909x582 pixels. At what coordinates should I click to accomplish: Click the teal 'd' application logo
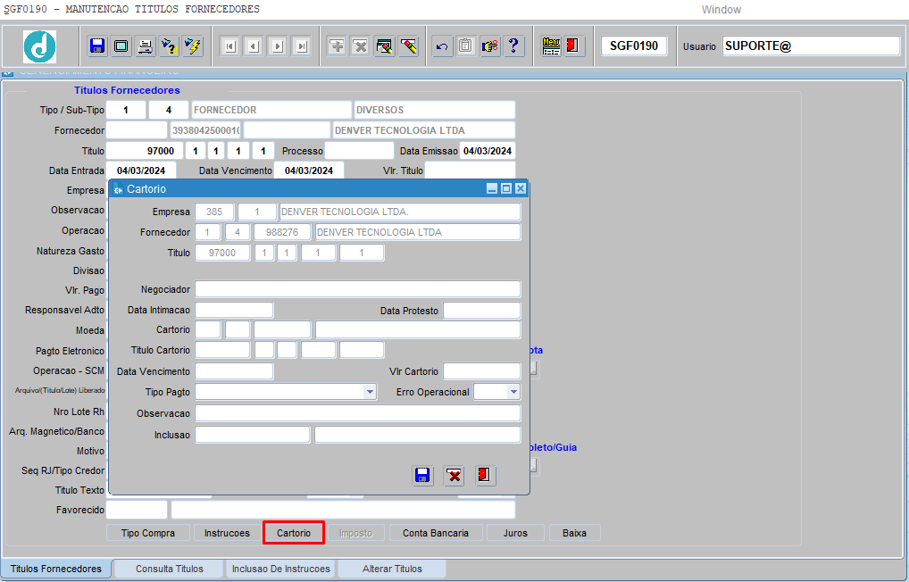(40, 46)
